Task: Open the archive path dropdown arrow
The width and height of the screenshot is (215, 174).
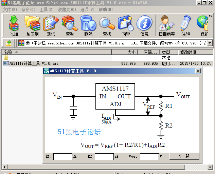Action: [210, 43]
